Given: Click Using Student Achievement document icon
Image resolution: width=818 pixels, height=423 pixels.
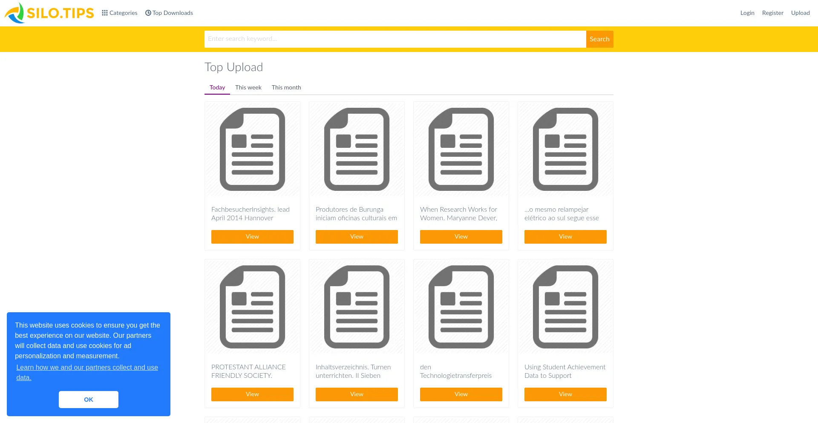Looking at the screenshot, I should [x=565, y=307].
